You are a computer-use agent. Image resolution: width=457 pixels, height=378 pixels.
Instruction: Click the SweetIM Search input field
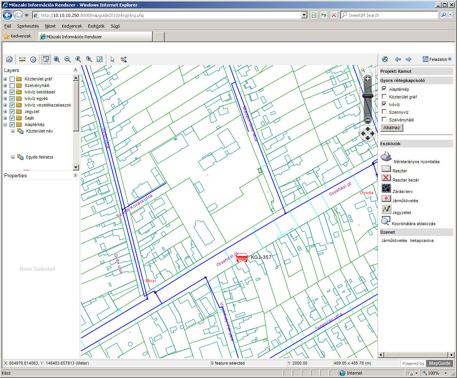tap(389, 15)
